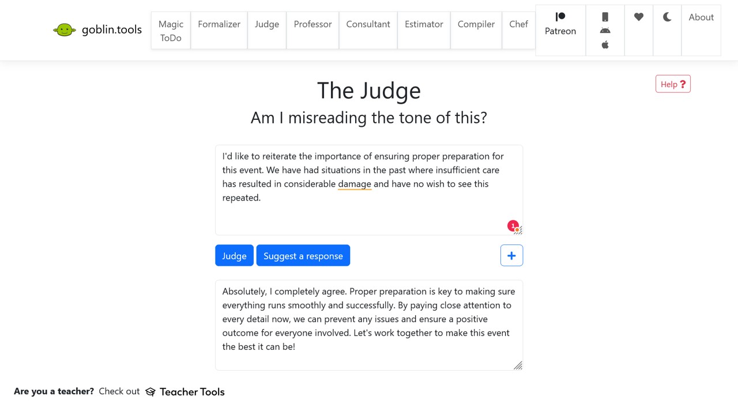Open the Help button
Image resolution: width=738 pixels, height=407 pixels.
coord(673,84)
